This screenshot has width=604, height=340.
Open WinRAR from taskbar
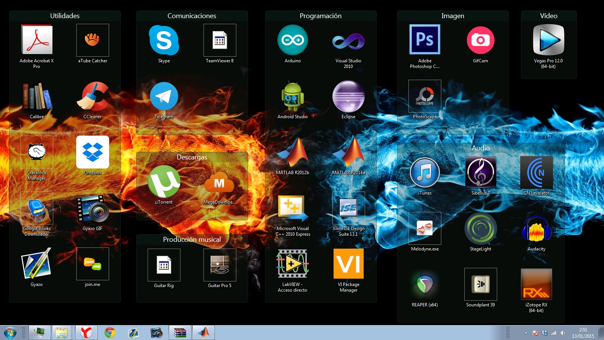coord(180,332)
